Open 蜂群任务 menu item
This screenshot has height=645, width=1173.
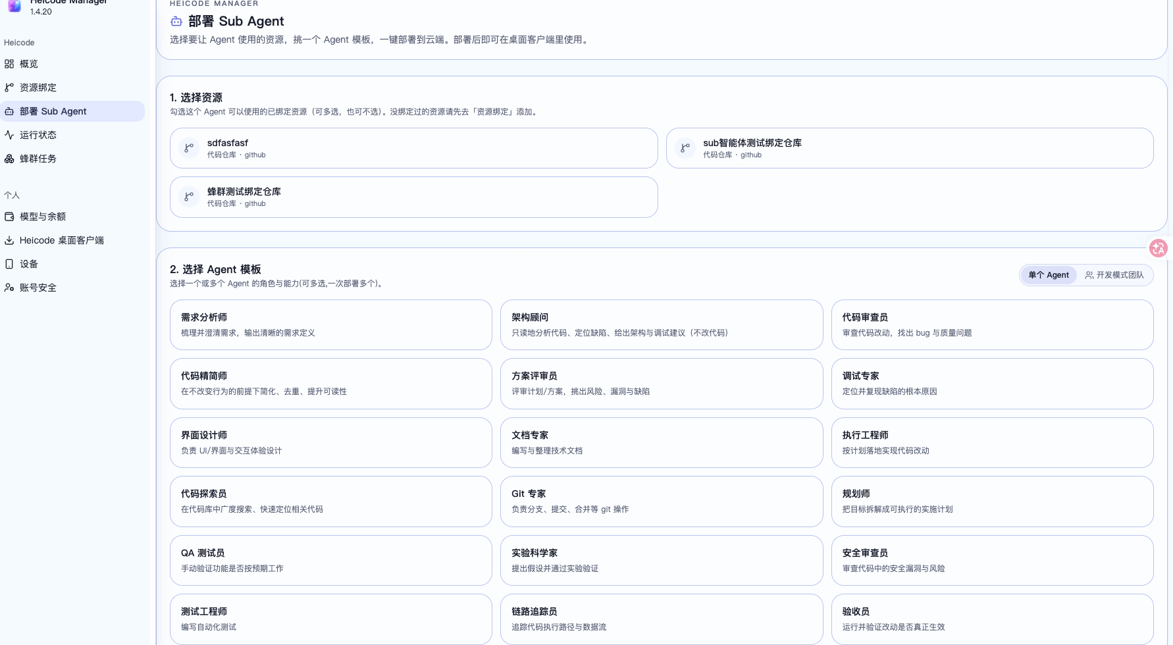click(72, 159)
